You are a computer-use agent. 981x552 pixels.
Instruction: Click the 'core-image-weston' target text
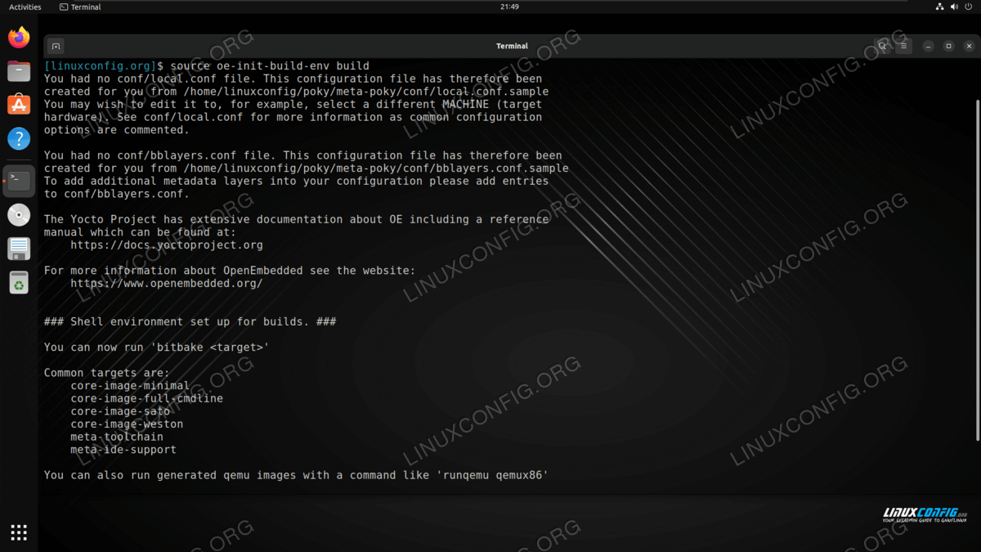pyautogui.click(x=127, y=424)
